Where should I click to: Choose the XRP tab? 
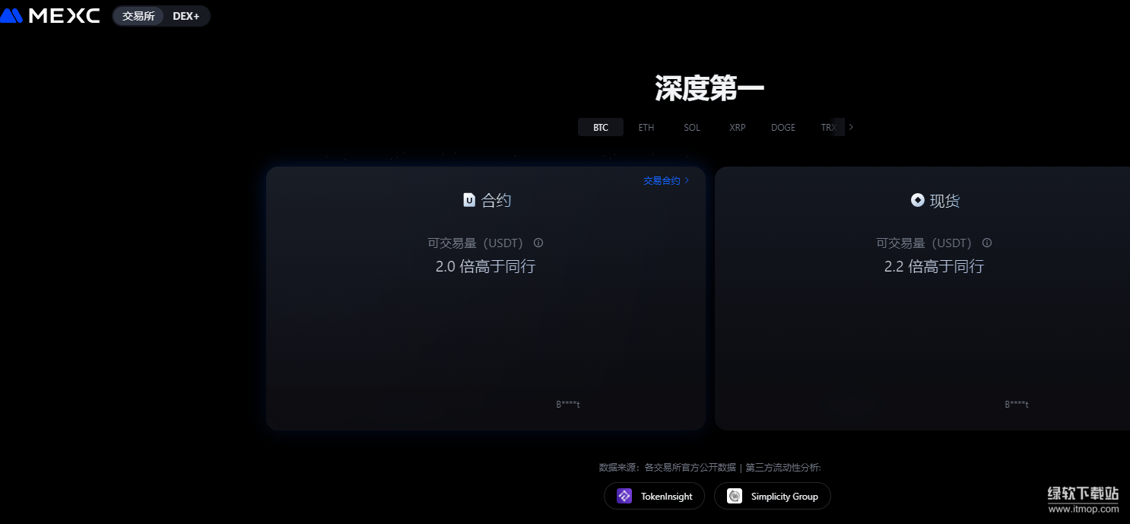(738, 127)
